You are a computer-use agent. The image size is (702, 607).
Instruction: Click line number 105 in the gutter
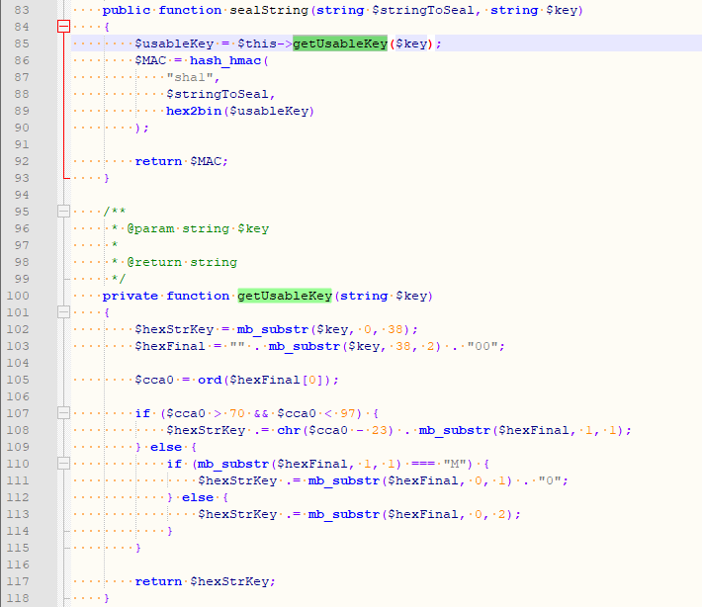click(x=18, y=380)
